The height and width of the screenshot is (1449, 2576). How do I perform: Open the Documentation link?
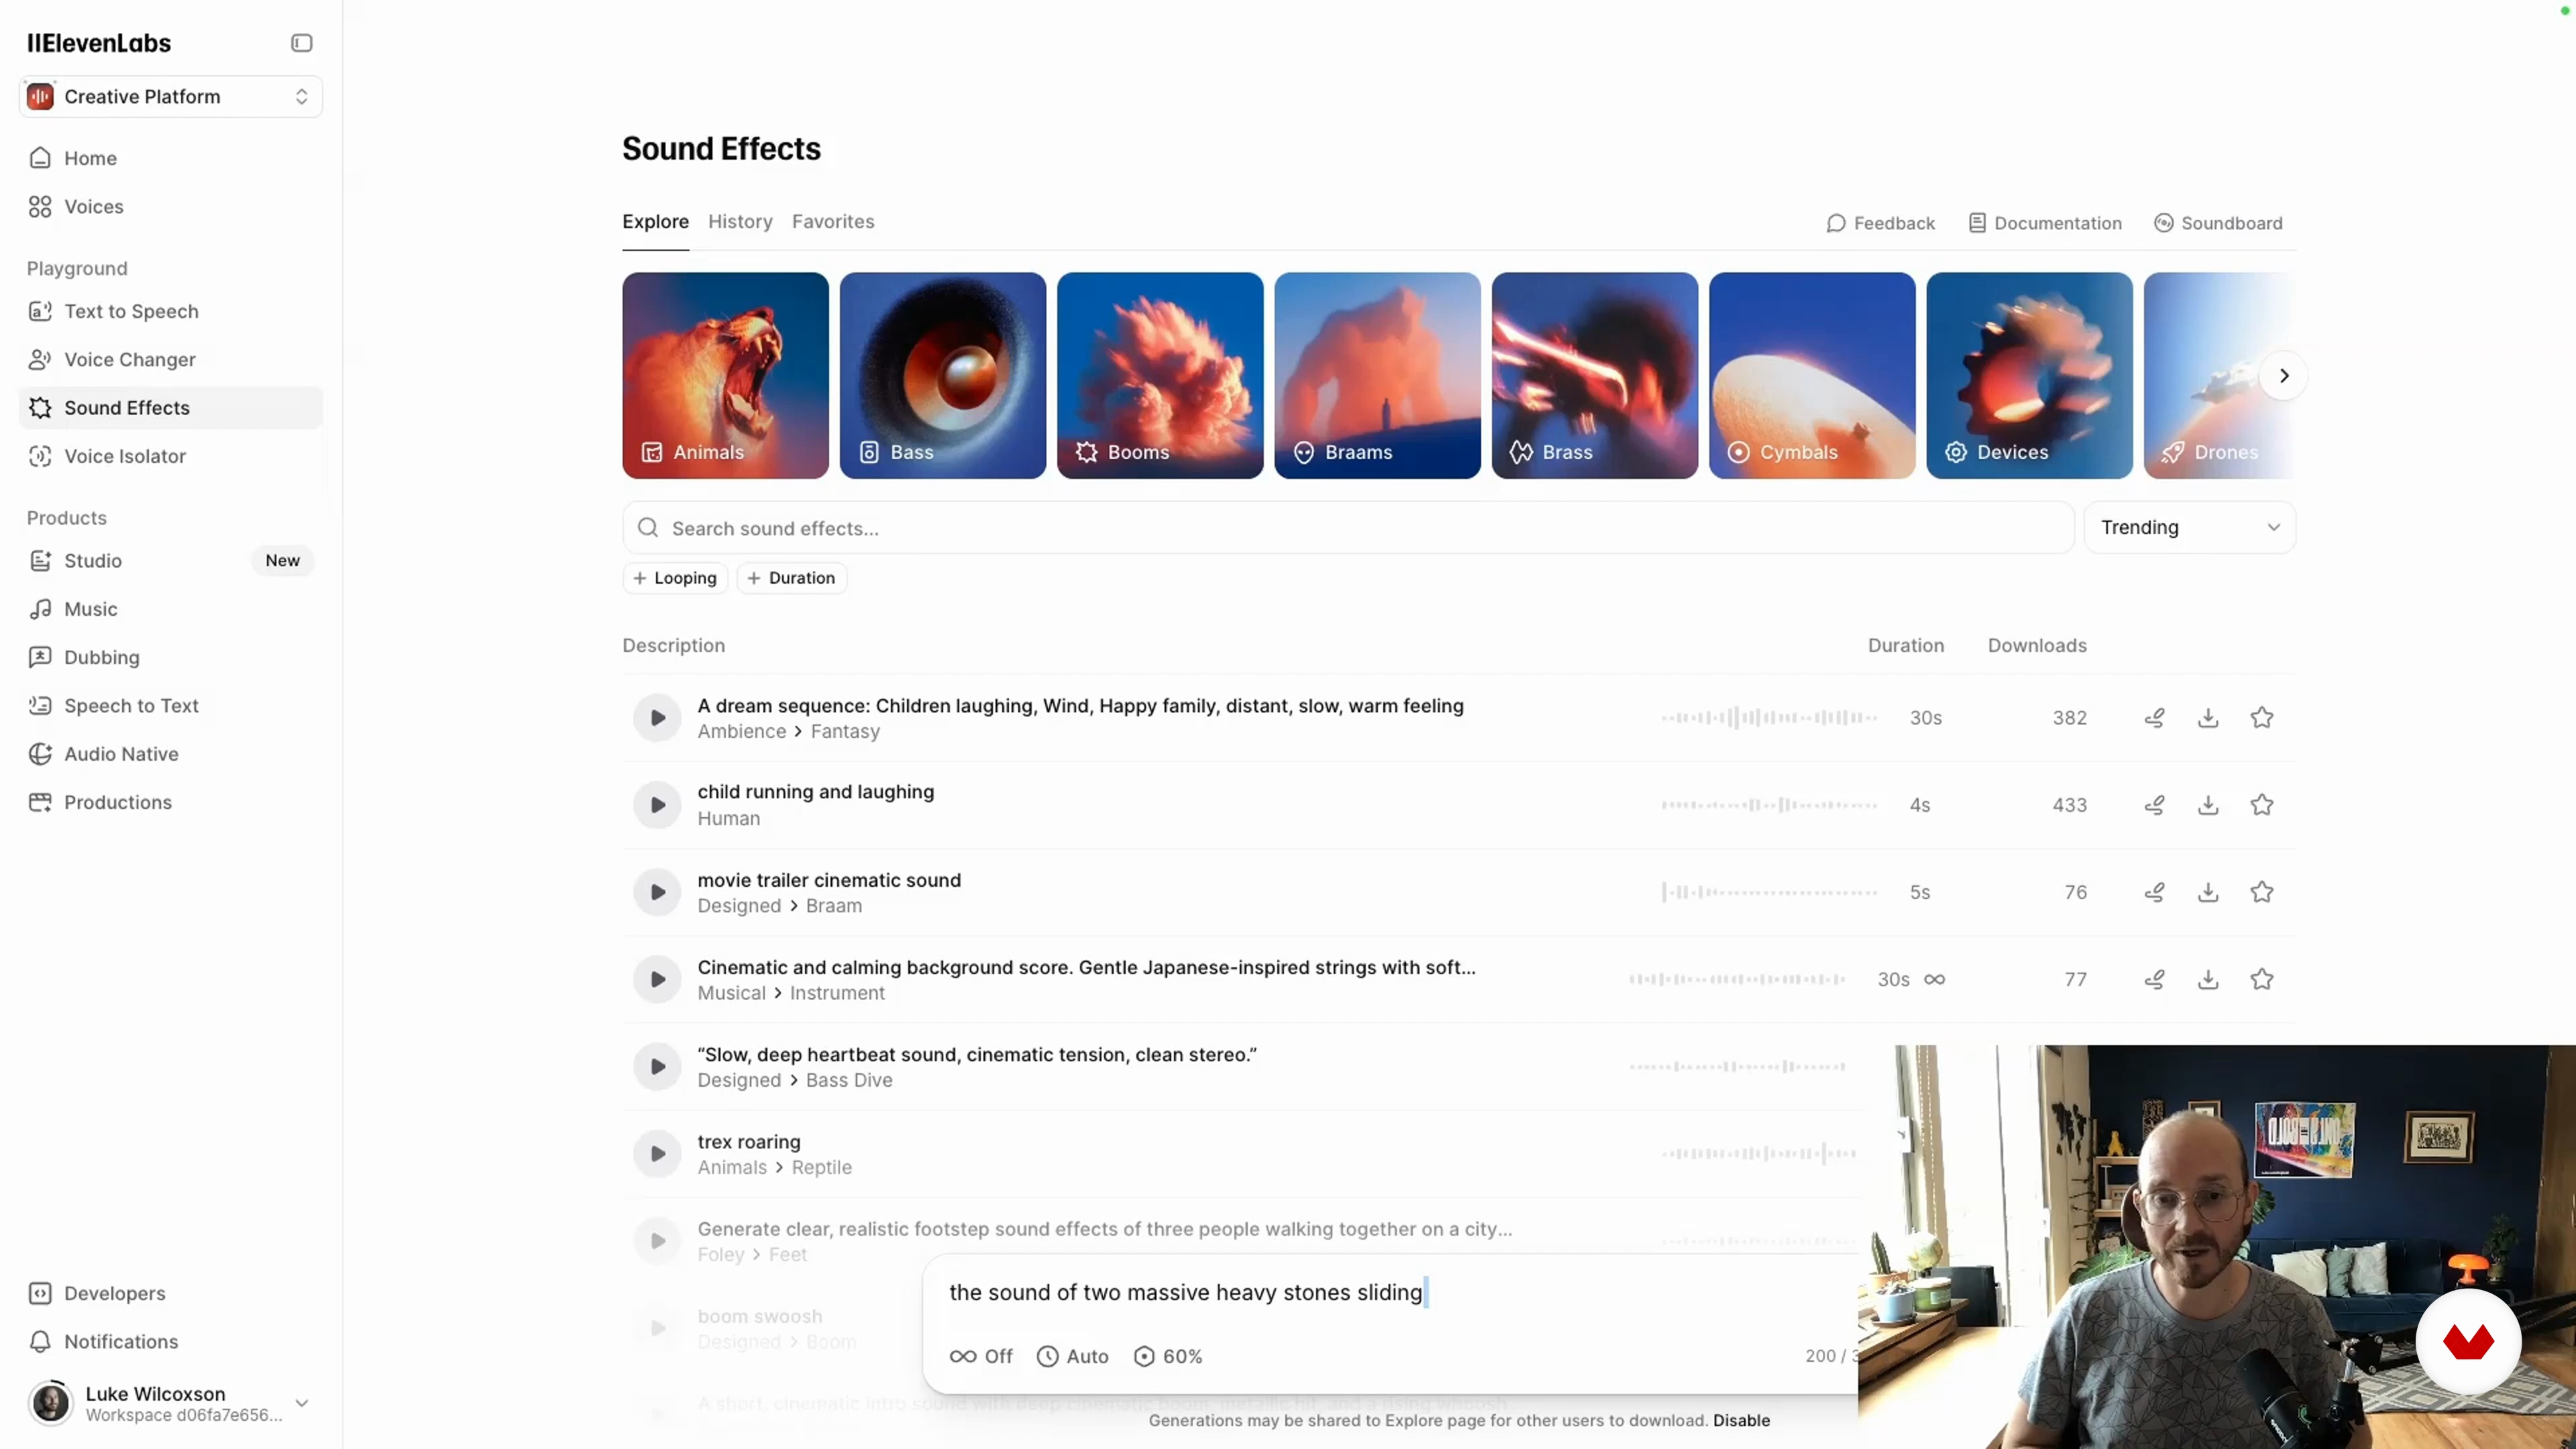tap(2045, 223)
